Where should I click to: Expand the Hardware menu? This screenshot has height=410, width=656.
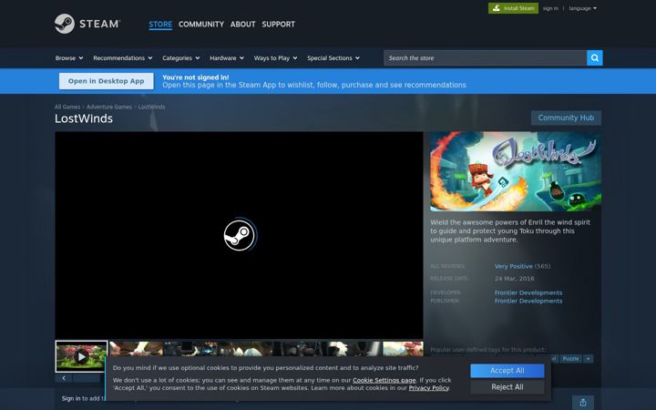point(226,57)
